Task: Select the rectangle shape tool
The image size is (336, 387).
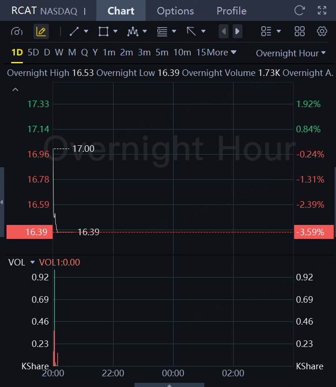Action: point(103,32)
